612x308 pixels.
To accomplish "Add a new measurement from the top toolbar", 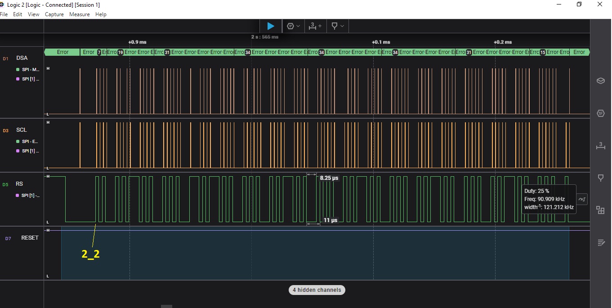I will (315, 26).
